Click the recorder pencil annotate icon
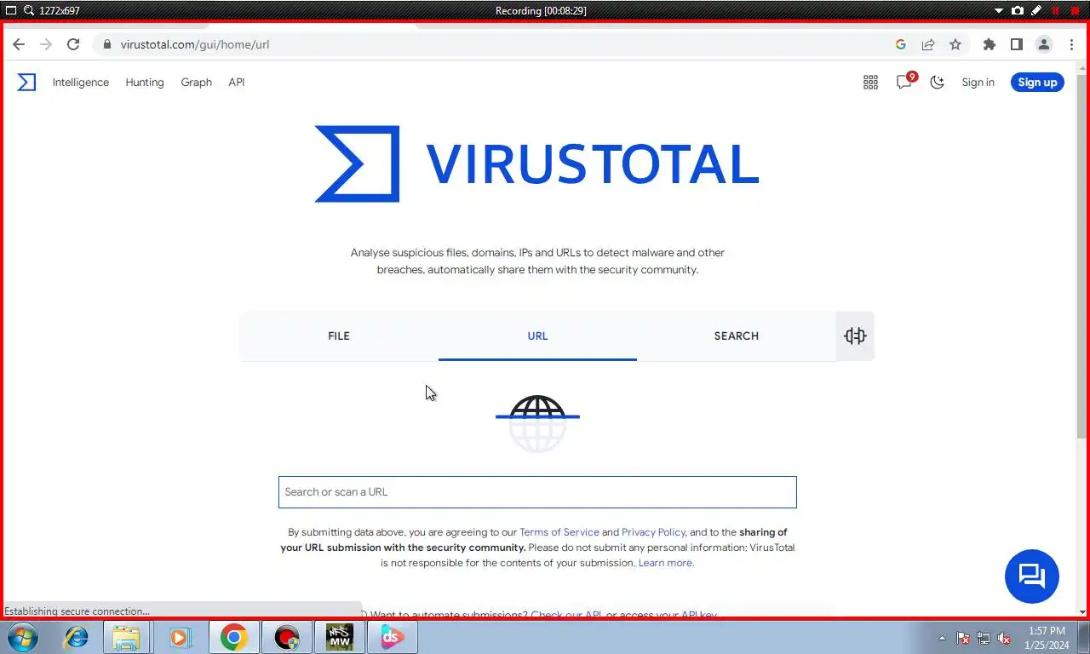 coord(1036,10)
